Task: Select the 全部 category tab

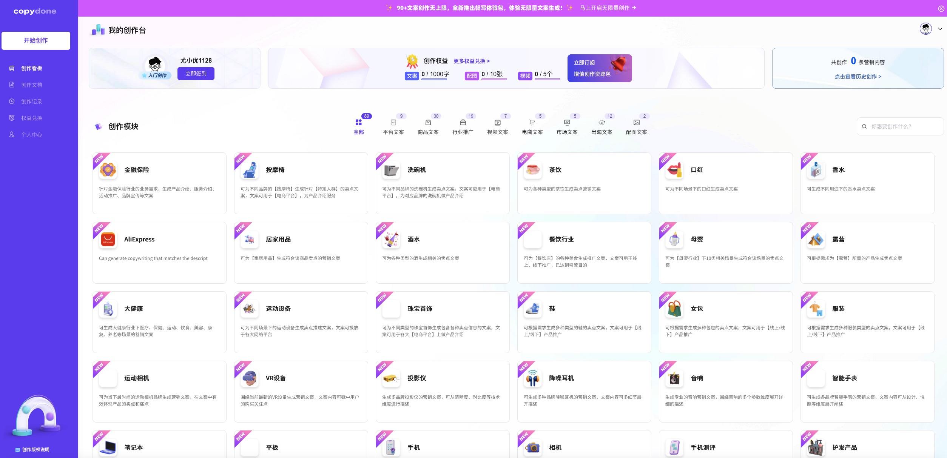Action: click(359, 127)
